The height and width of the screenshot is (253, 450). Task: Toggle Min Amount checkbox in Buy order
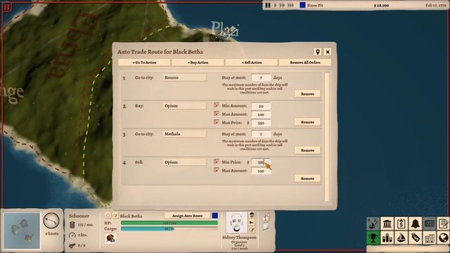pos(217,105)
